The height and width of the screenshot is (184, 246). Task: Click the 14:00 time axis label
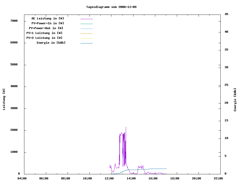click(131, 178)
